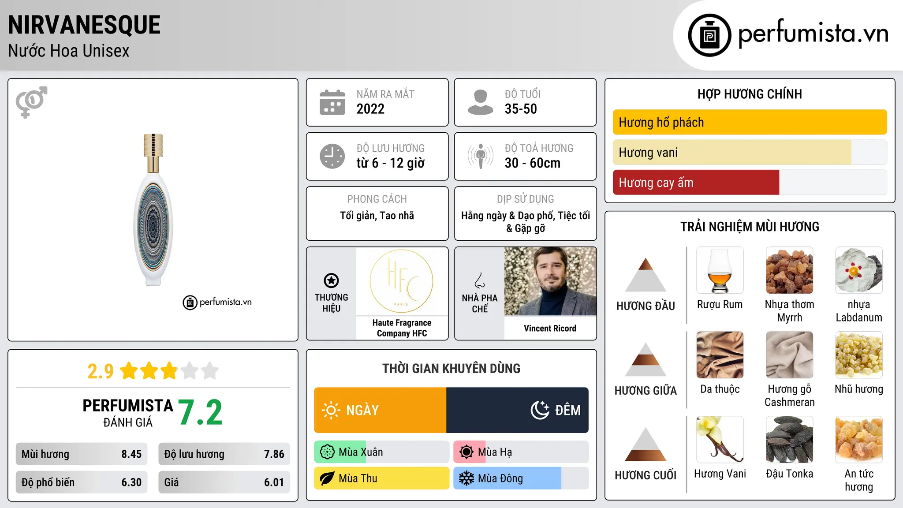The image size is (903, 508).
Task: Click the moon icon in the Đêm bar
Action: click(x=540, y=410)
